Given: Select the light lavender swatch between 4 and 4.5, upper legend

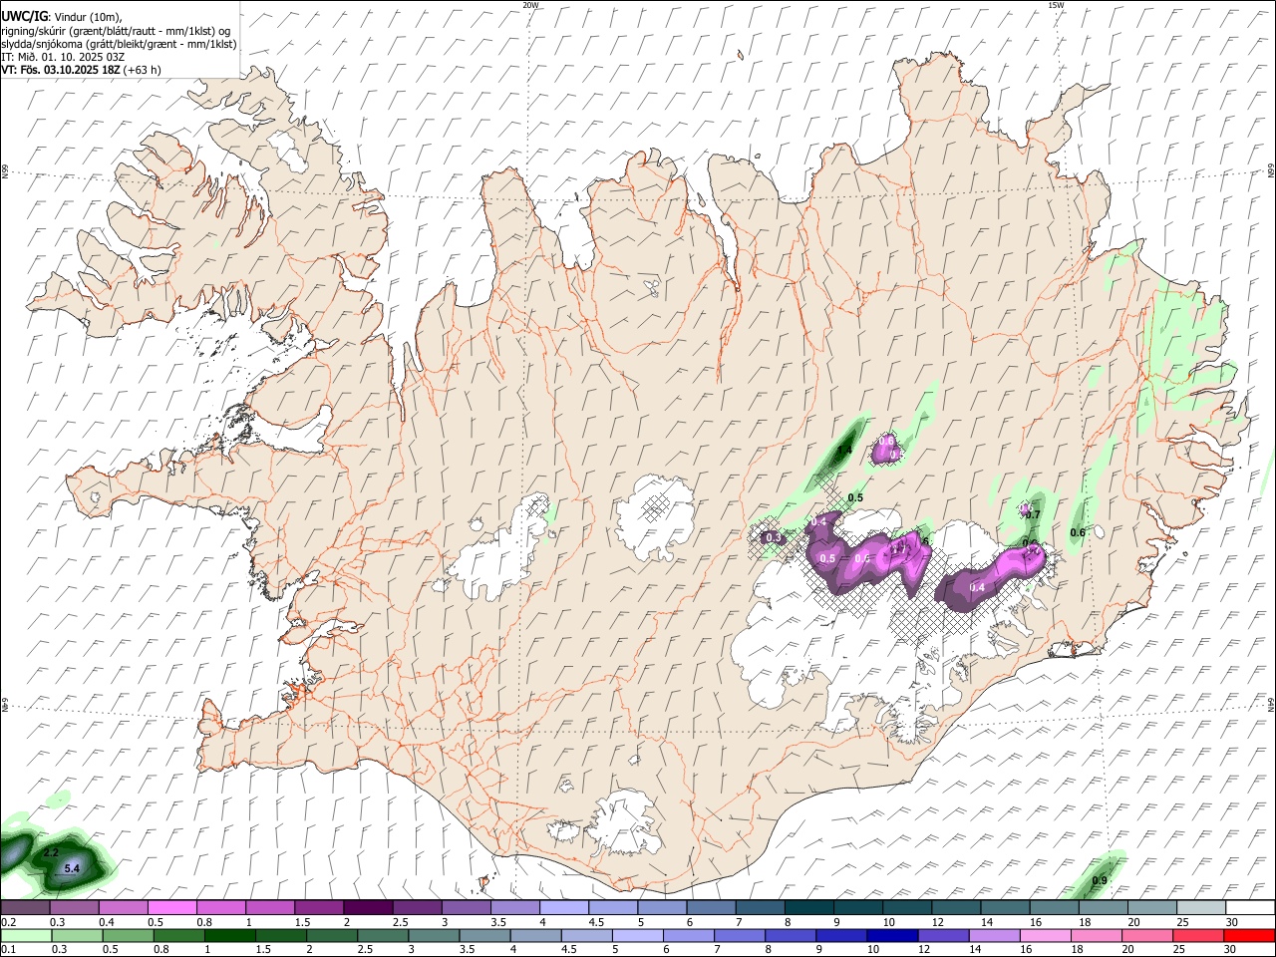Looking at the screenshot, I should coord(564,908).
